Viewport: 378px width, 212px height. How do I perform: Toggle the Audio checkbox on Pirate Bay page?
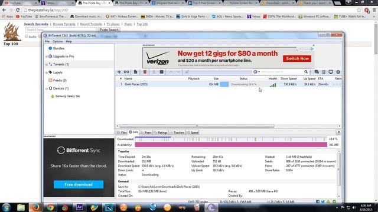pyautogui.click(x=27, y=37)
